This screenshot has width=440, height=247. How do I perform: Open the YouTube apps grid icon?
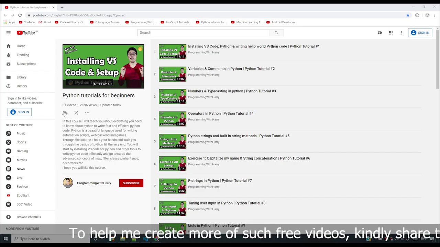coord(390,33)
